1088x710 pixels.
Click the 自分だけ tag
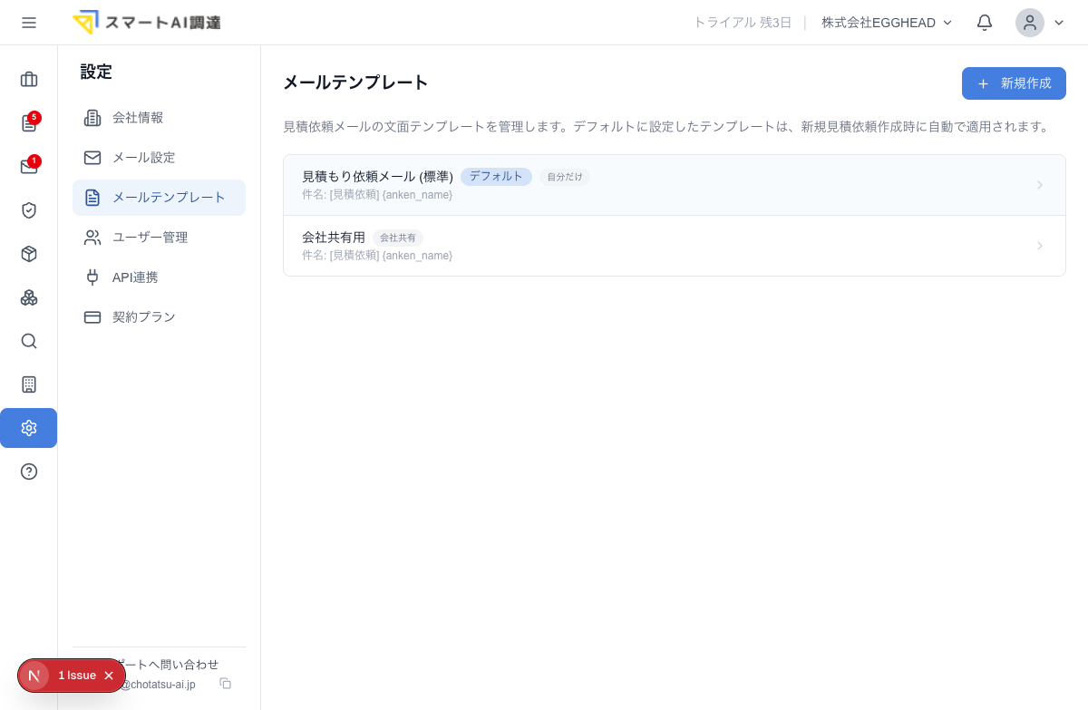tap(565, 178)
